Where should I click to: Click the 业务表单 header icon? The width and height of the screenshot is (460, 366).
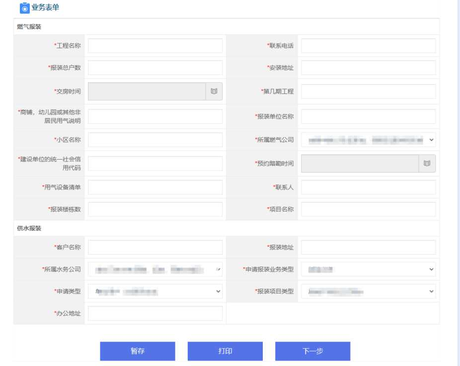(x=24, y=8)
